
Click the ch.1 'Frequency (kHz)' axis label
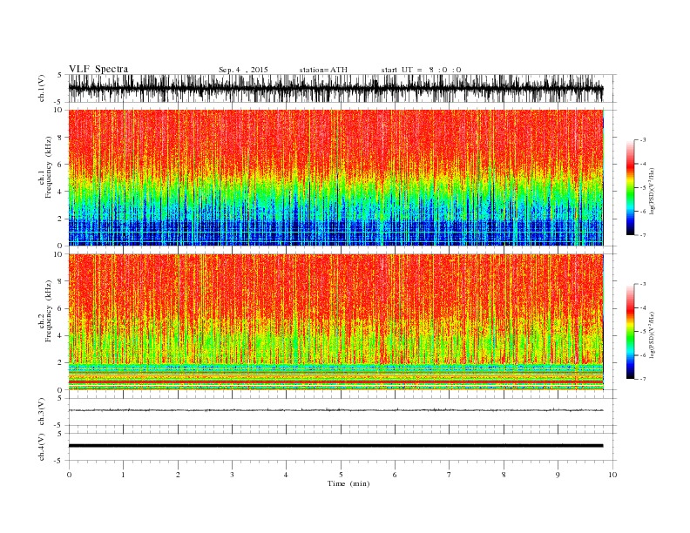(x=49, y=166)
